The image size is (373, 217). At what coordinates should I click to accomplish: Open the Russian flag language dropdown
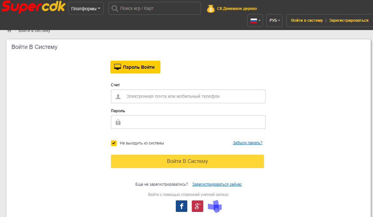(x=255, y=20)
